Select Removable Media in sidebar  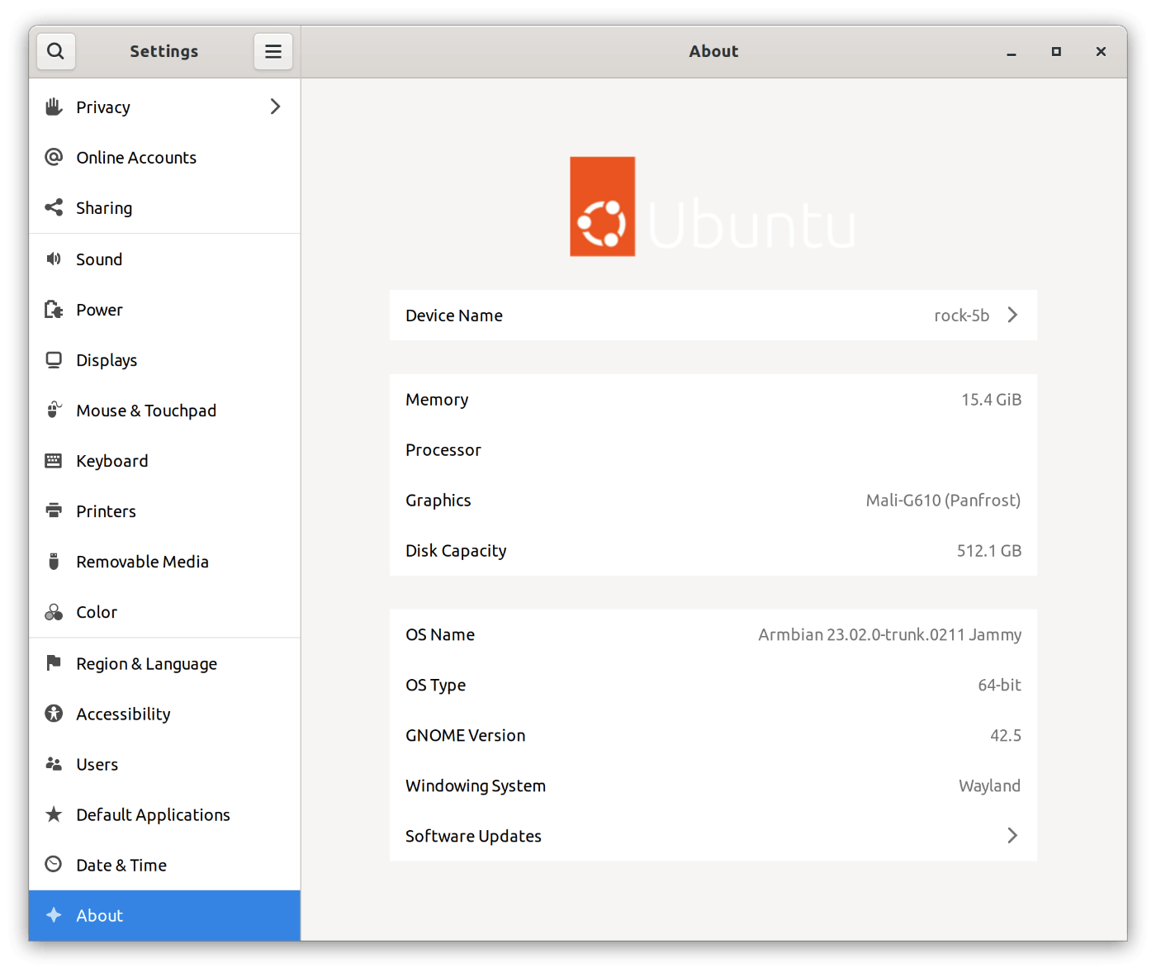(x=164, y=561)
